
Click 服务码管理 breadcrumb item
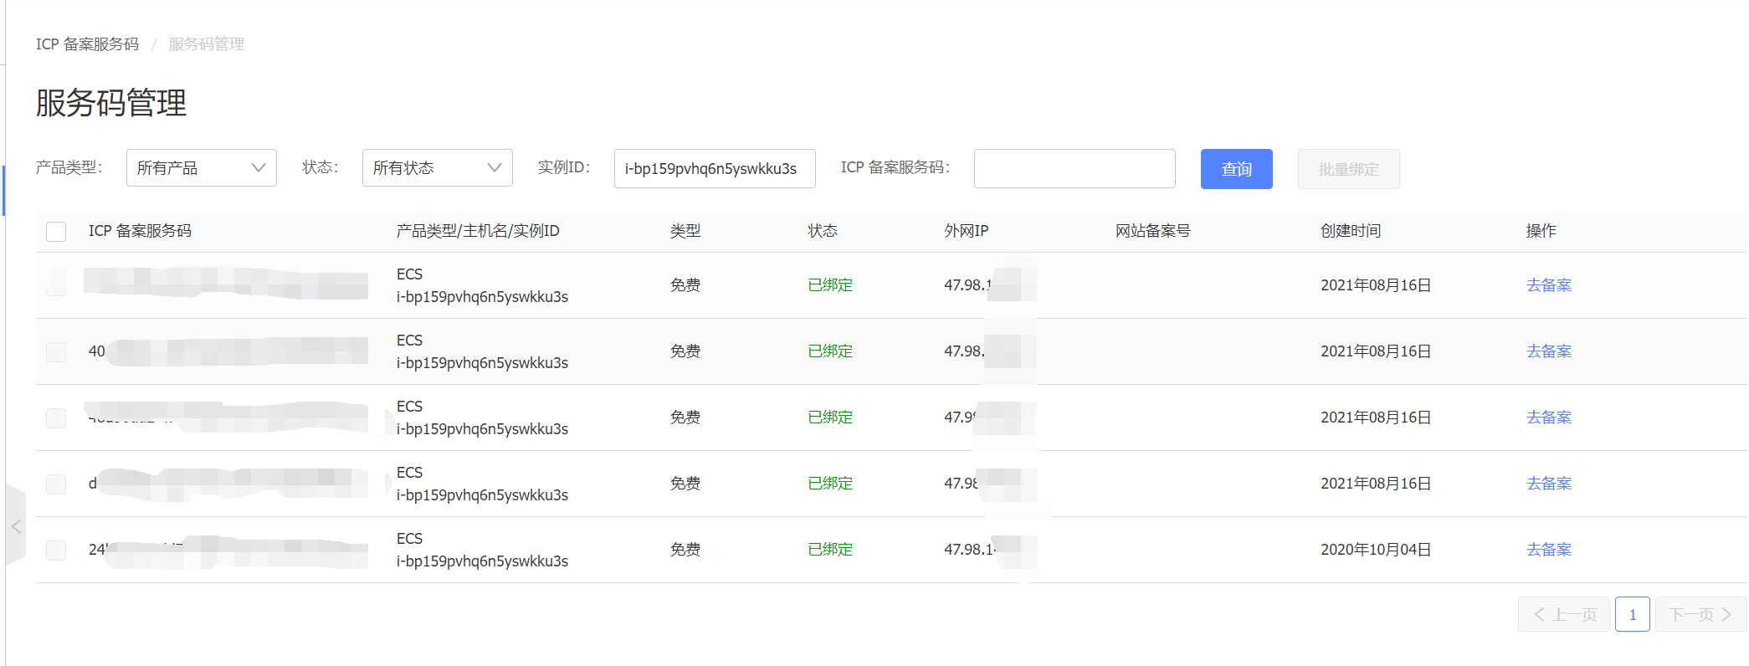tap(206, 44)
